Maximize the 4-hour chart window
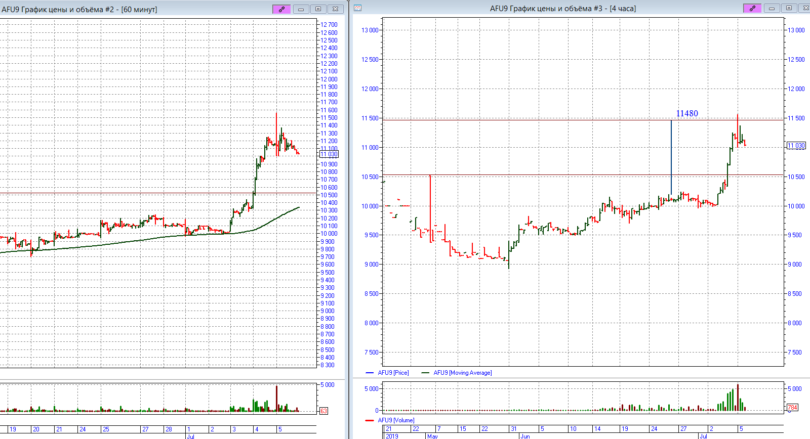Screen dimensions: 810x439 click(x=789, y=8)
